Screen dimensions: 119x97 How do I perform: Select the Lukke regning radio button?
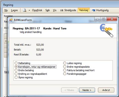click(x=65, y=63)
